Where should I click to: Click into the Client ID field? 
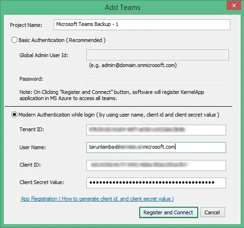tap(156, 165)
